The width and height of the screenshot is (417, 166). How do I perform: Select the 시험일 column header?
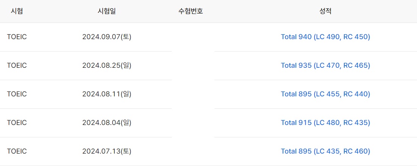click(x=107, y=11)
